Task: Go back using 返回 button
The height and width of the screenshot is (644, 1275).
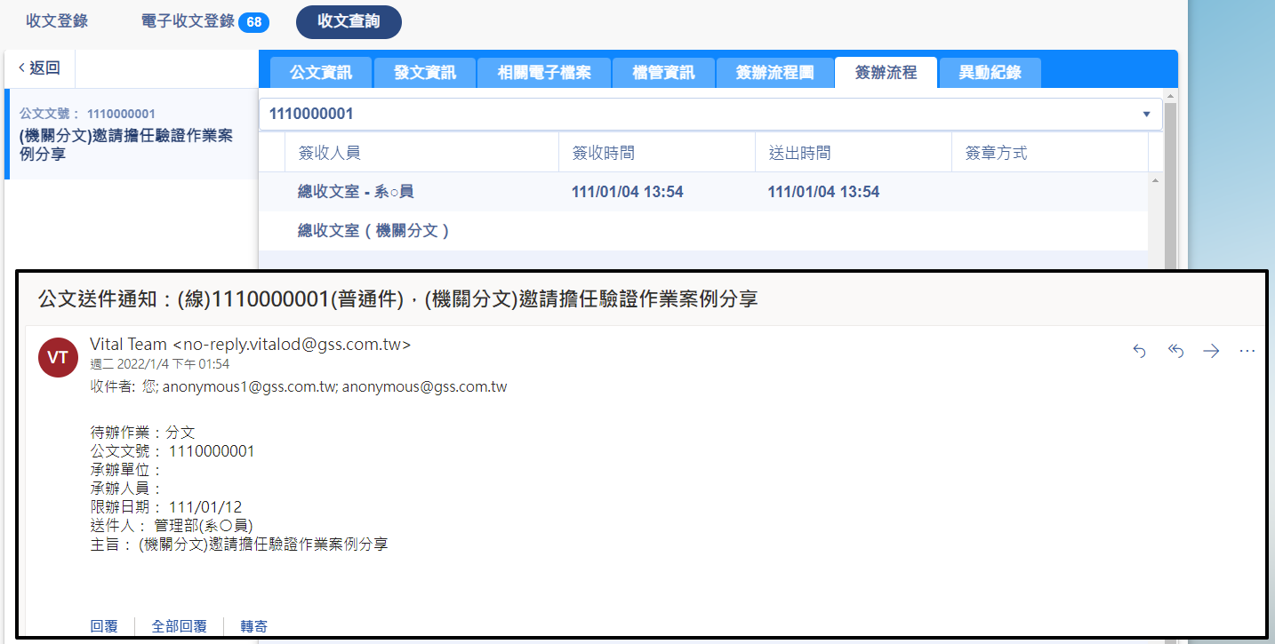Action: (40, 68)
